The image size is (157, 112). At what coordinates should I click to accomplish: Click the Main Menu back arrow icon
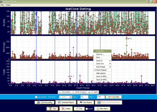[x=98, y=109]
